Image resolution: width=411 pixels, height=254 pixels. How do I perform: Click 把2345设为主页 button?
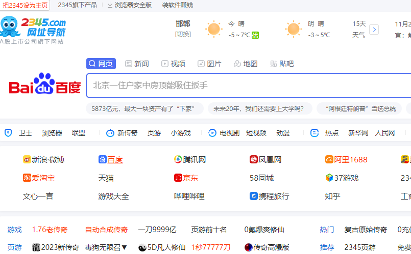tap(25, 5)
